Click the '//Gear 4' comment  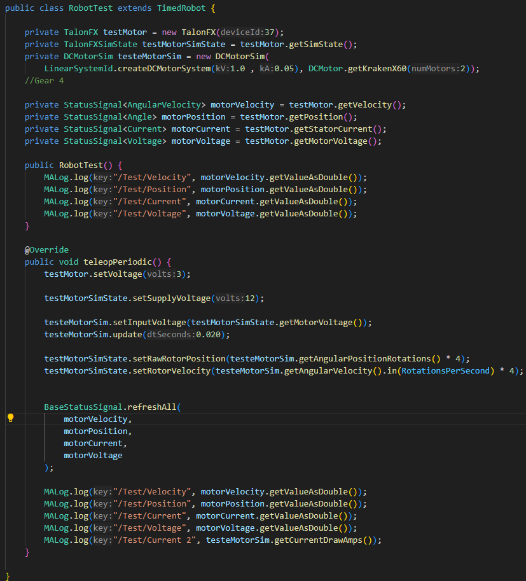[44, 81]
